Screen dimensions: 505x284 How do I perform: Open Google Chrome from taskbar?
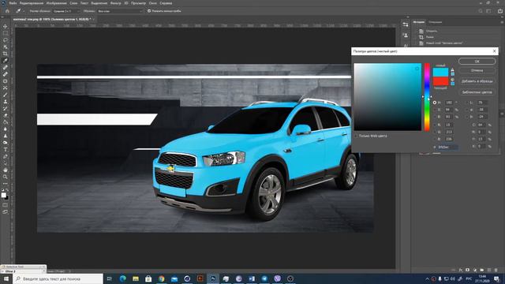(161, 278)
